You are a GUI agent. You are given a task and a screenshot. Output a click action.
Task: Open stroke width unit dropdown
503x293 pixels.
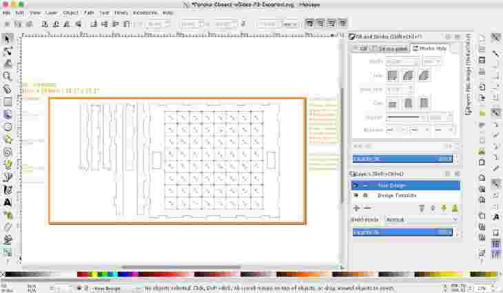431,61
